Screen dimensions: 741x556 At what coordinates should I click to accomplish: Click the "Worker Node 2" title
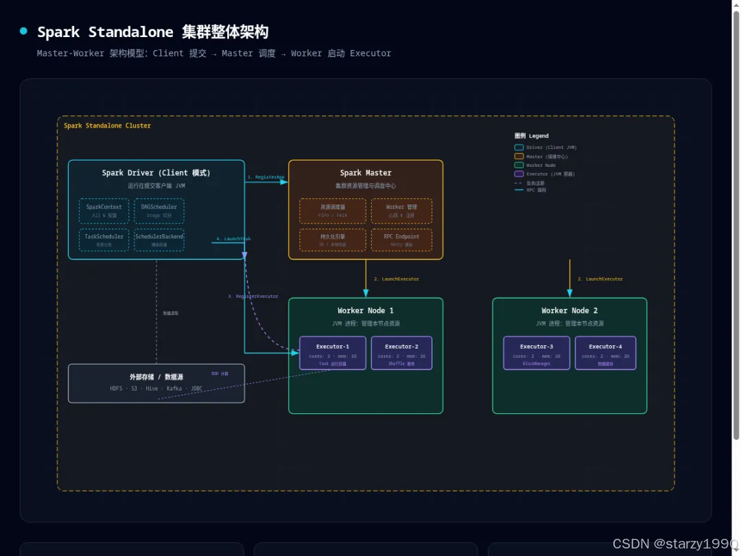pos(569,311)
